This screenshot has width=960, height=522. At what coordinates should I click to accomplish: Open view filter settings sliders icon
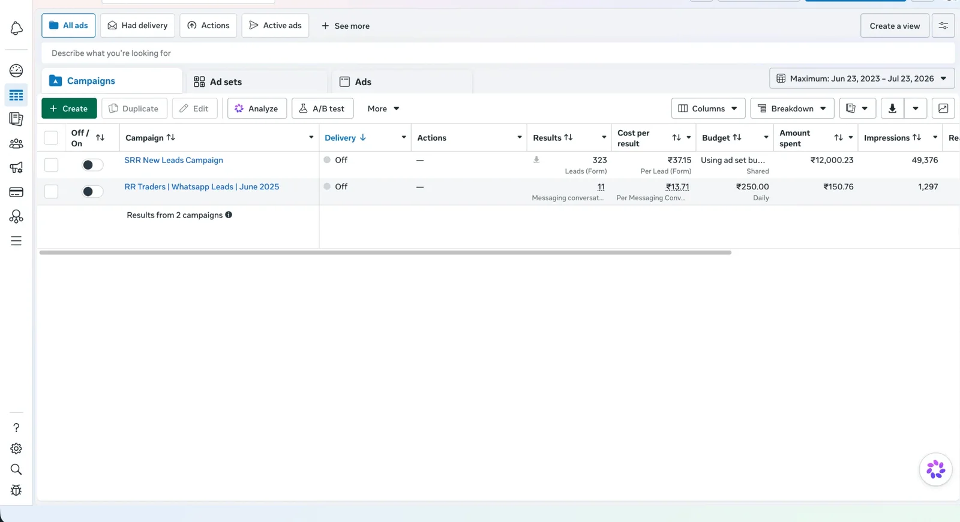pyautogui.click(x=943, y=26)
